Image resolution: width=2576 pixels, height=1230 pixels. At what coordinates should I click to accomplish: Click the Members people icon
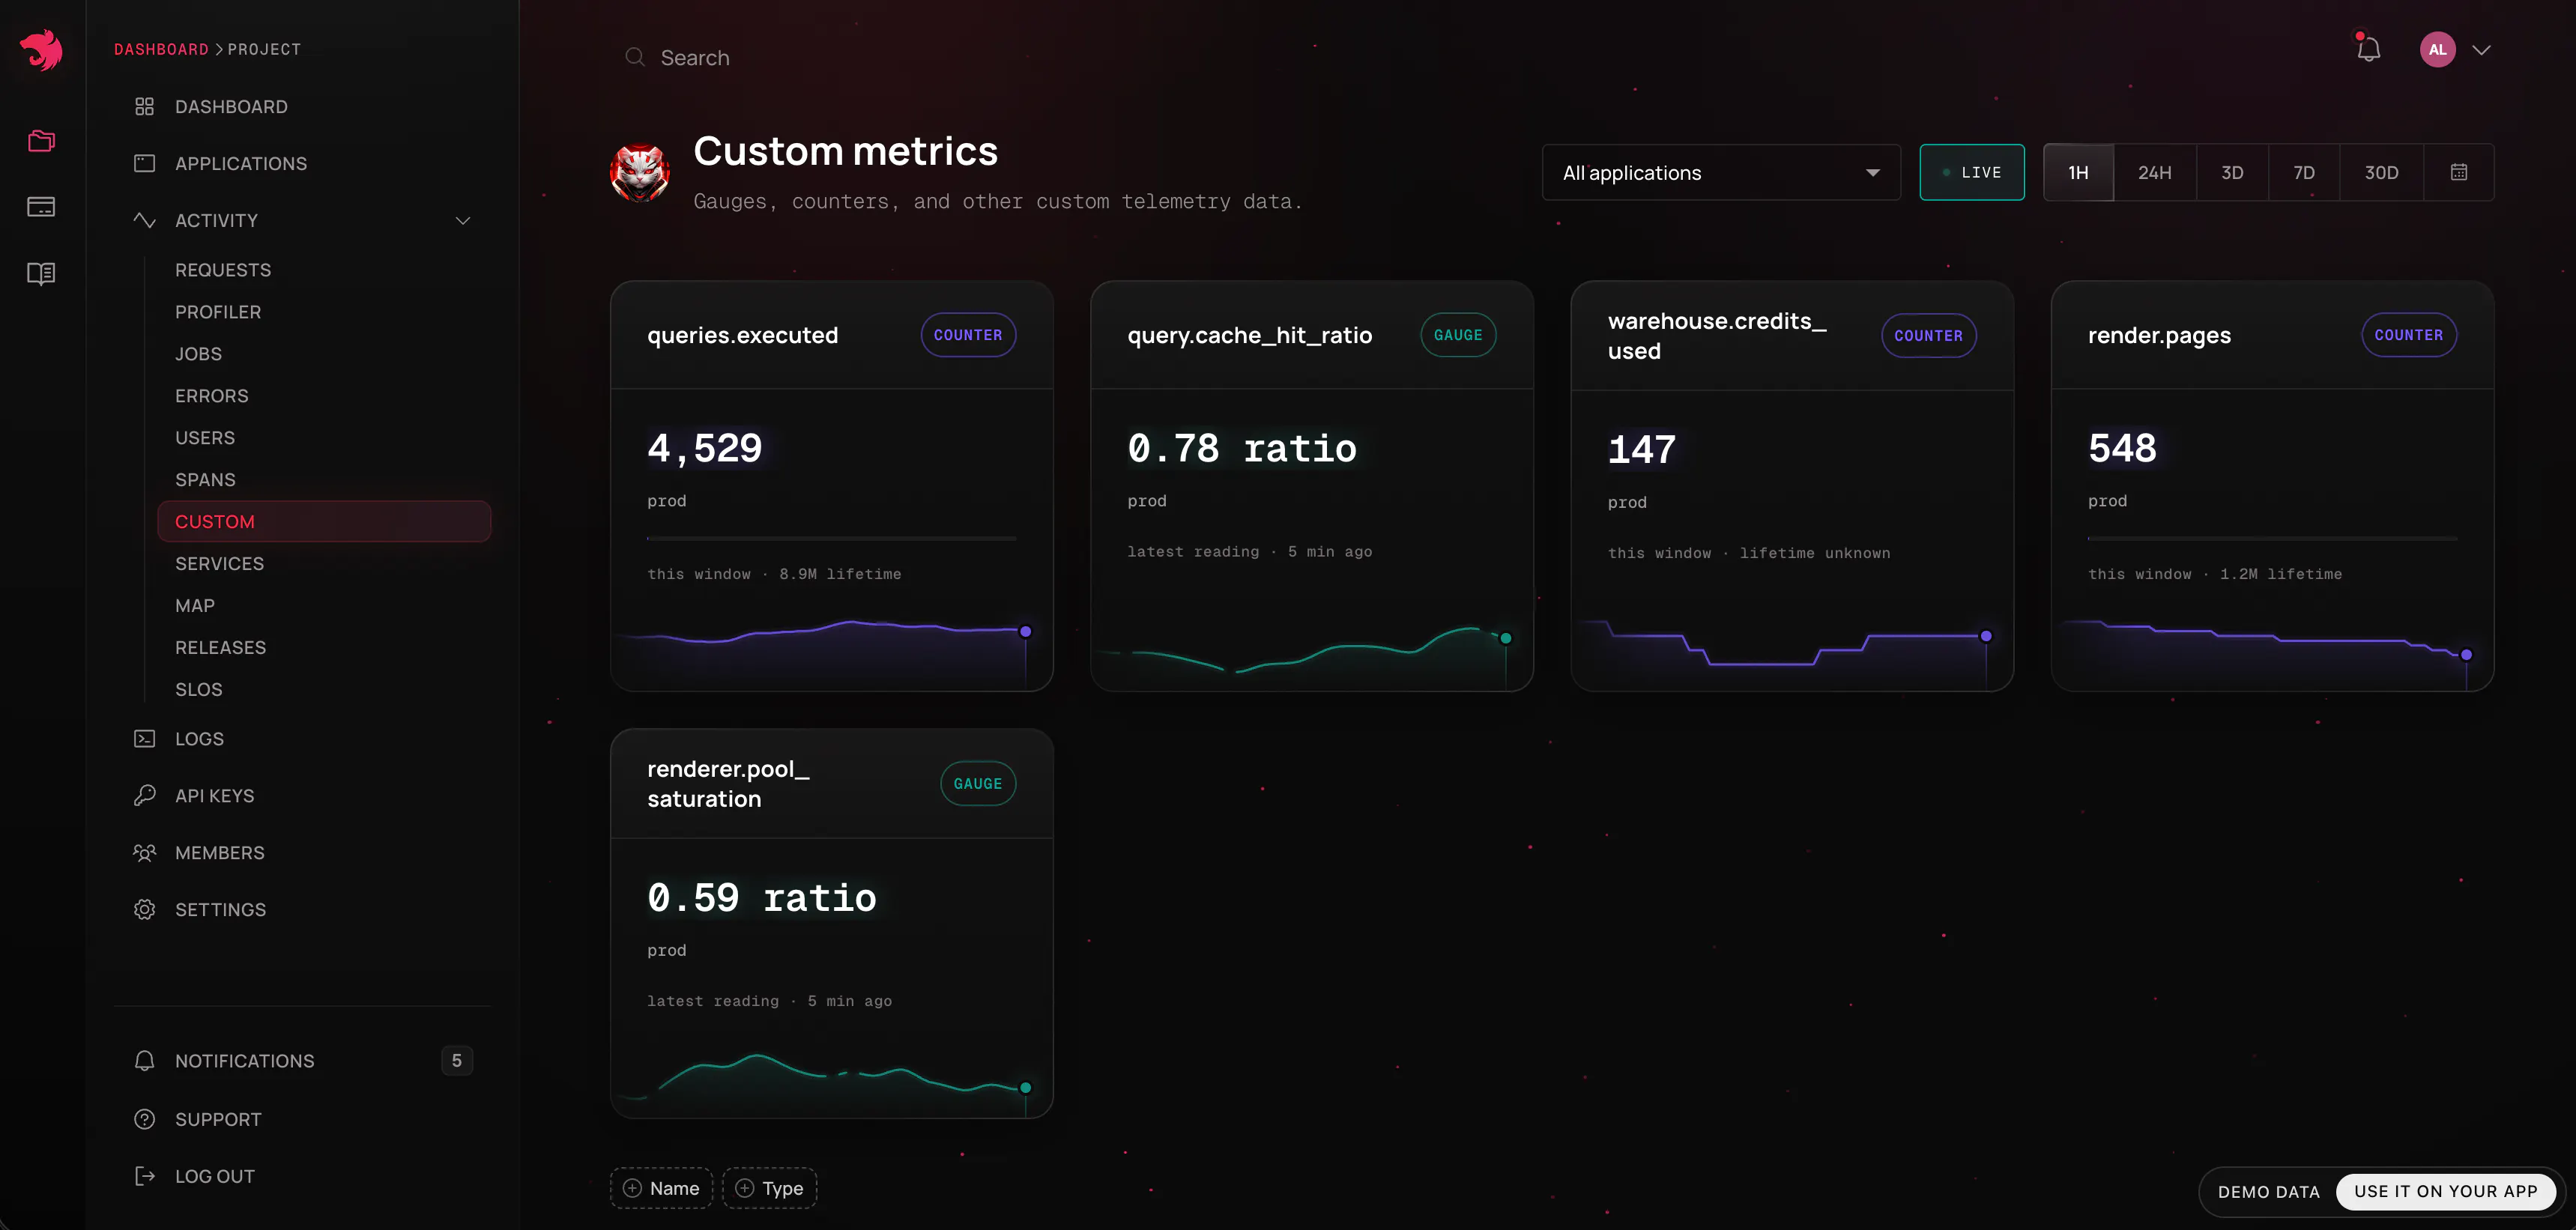pos(145,853)
